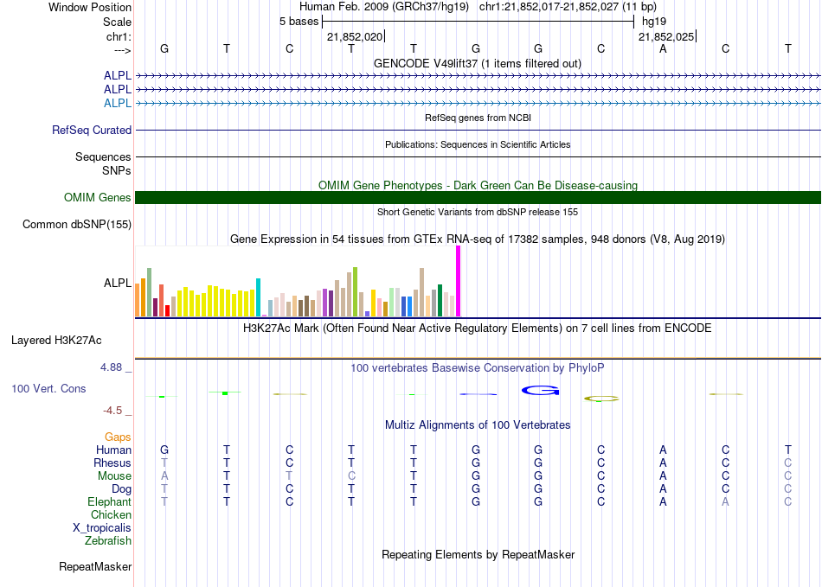Click the GTEx Gene Expression in 54 tissues title
Image resolution: width=822 pixels, height=587 pixels.
point(478,239)
